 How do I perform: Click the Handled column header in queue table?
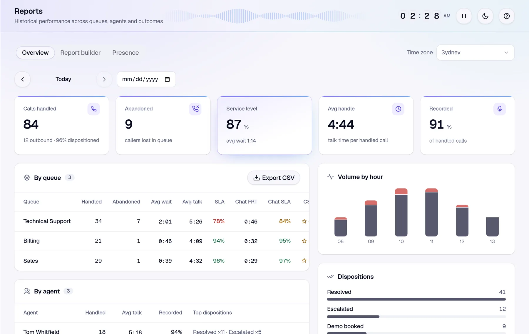tap(92, 202)
